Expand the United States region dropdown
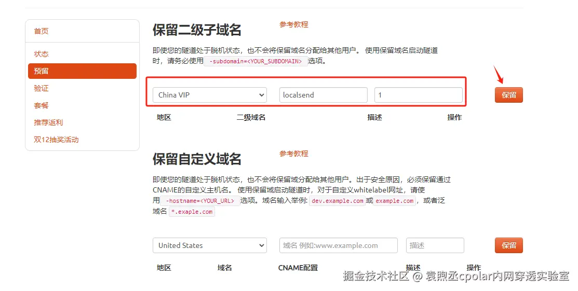This screenshot has width=578, height=291. [210, 245]
